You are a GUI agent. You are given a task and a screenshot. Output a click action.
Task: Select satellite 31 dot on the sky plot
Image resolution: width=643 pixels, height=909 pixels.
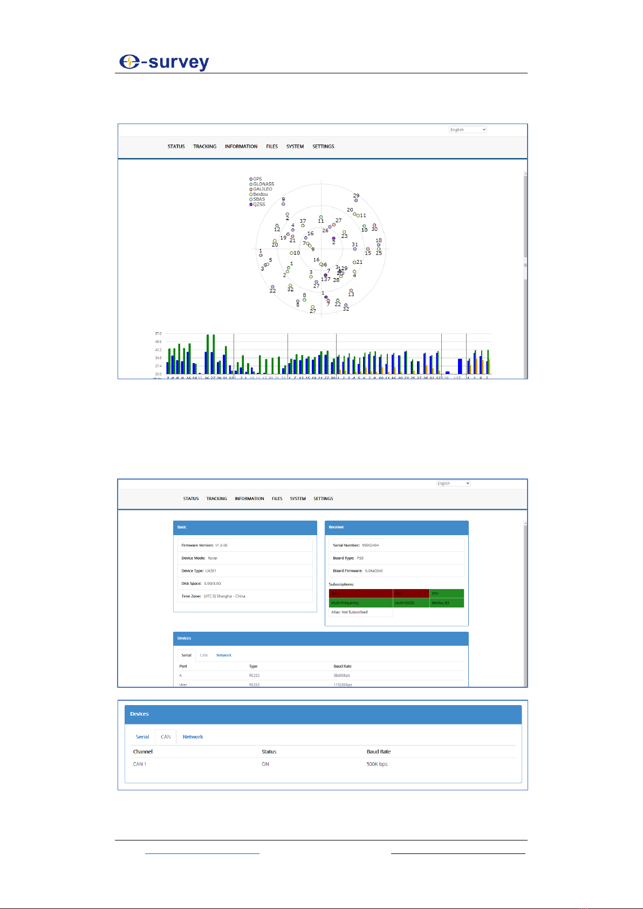(x=355, y=249)
